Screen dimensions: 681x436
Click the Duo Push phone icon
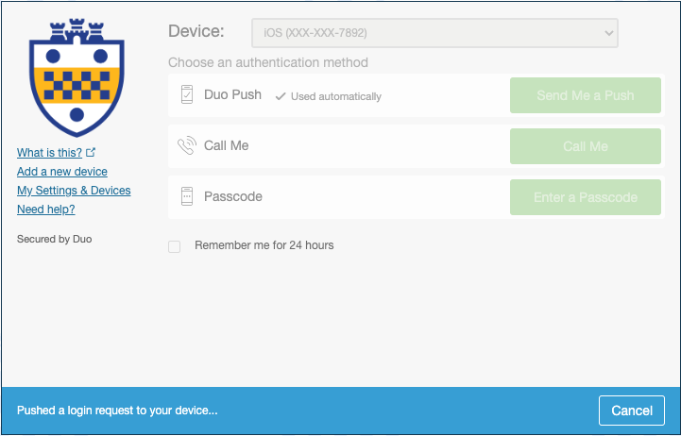tap(187, 94)
